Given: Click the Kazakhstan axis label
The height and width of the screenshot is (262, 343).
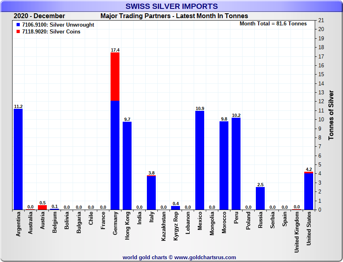Looking at the screenshot, I should click(x=163, y=227).
